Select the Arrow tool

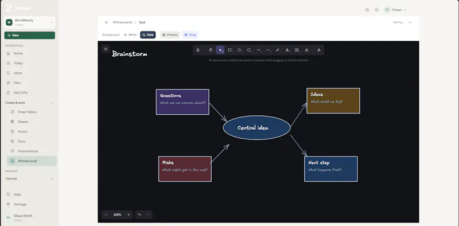(x=259, y=50)
